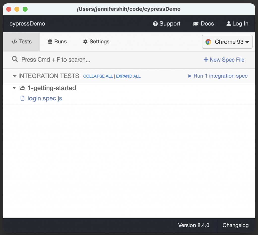Focus the spec search field
This screenshot has height=235, width=258.
pyautogui.click(x=56, y=60)
